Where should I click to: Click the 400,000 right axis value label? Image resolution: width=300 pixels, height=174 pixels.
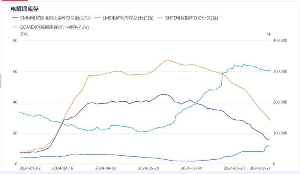click(279, 40)
